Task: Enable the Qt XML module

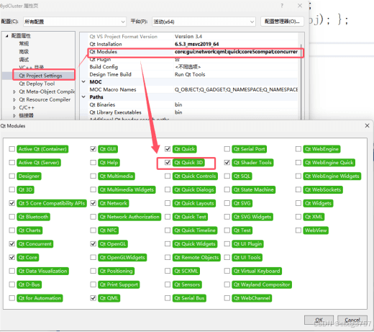Action: coord(298,217)
